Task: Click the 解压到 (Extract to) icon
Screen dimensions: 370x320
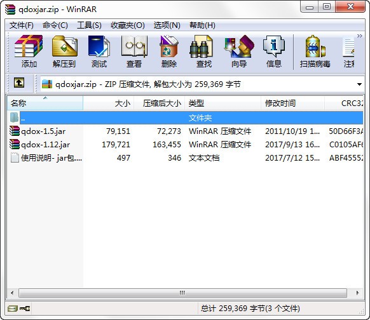Action: (x=64, y=51)
